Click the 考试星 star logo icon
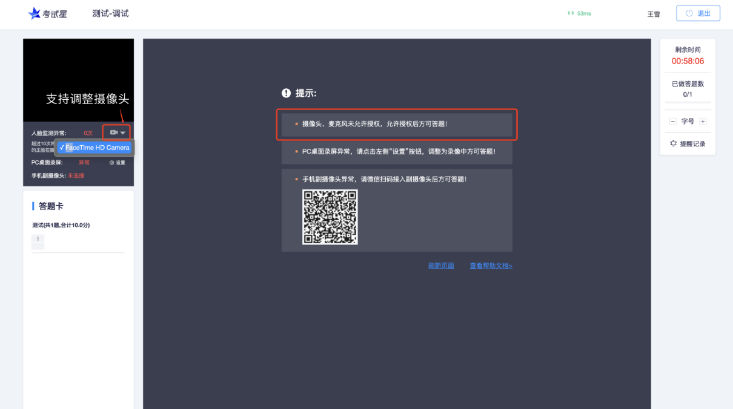This screenshot has height=409, width=733. pos(35,13)
